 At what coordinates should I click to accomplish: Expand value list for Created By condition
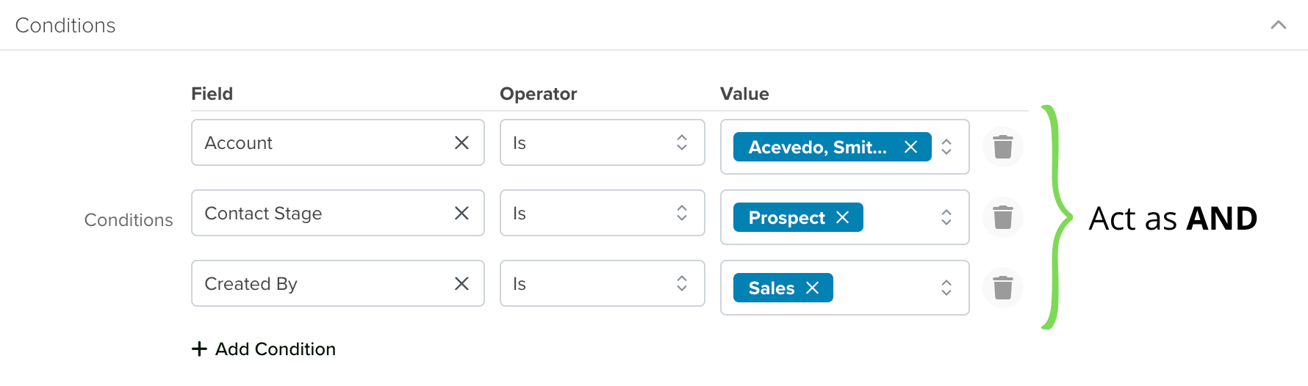[946, 288]
